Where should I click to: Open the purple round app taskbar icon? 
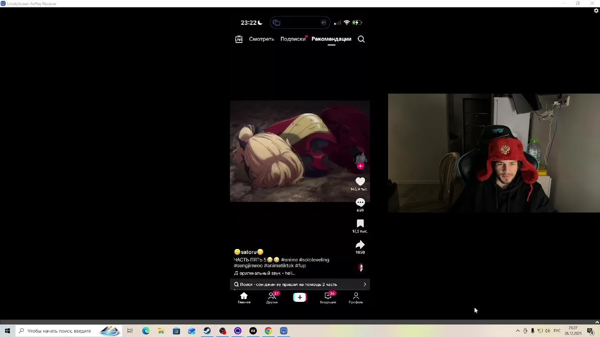(x=238, y=331)
